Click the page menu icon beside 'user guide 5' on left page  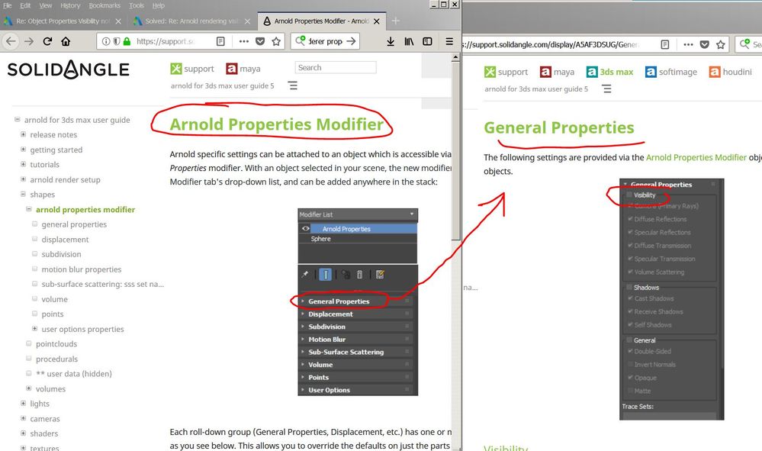(x=293, y=85)
